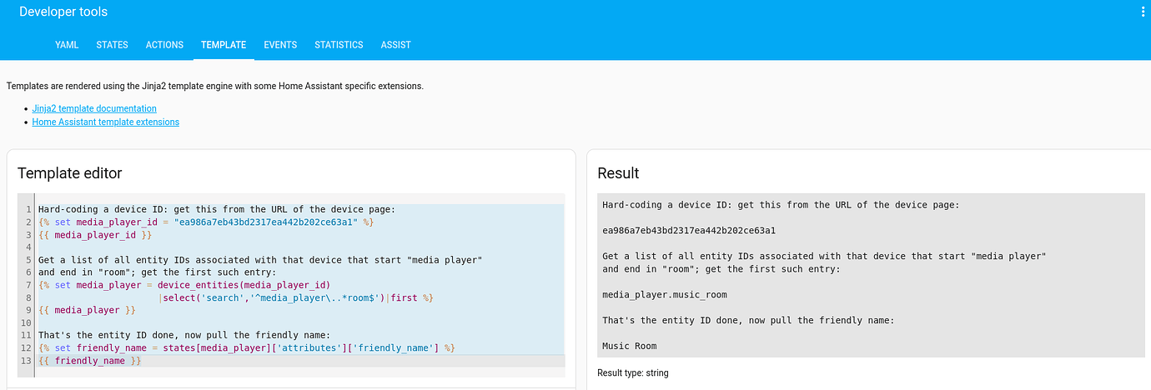Select the TEMPLATE tab
1151x390 pixels.
coord(224,45)
